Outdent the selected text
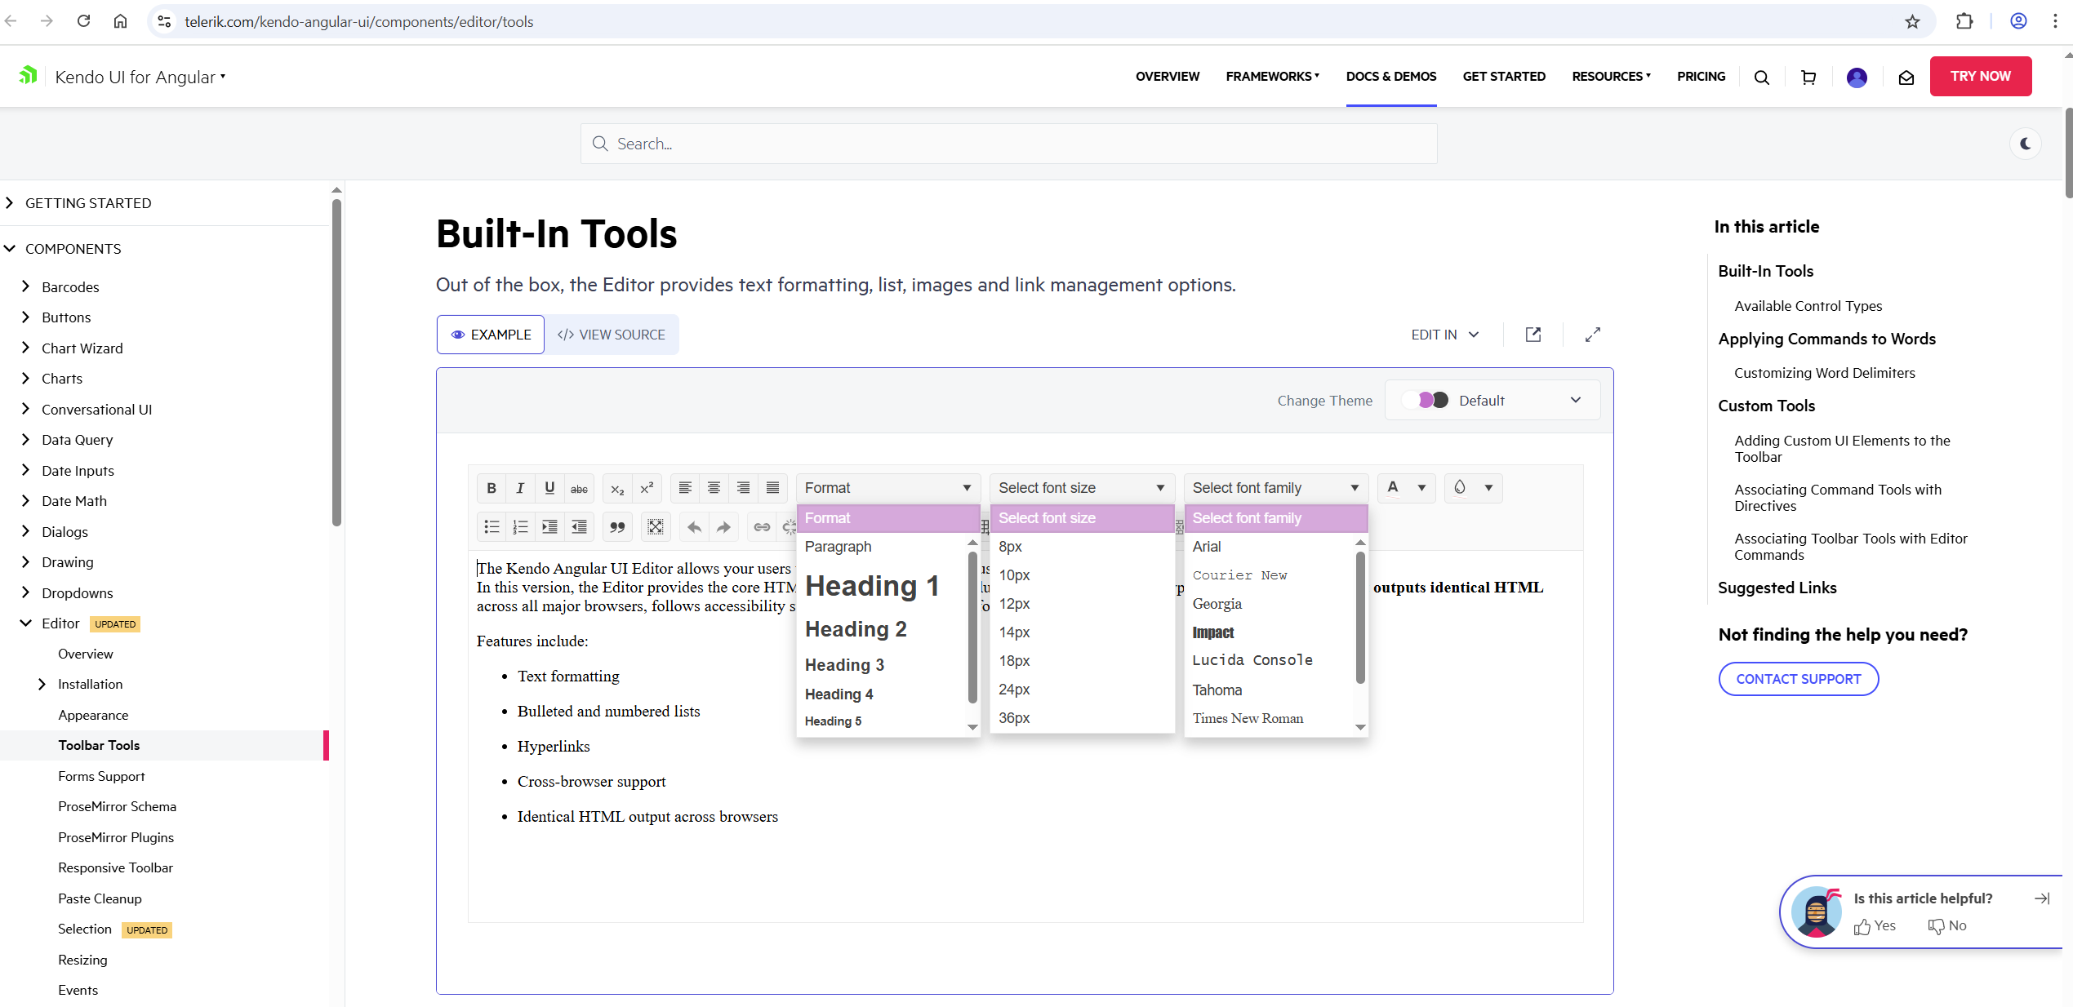The image size is (2073, 1007). tap(579, 527)
